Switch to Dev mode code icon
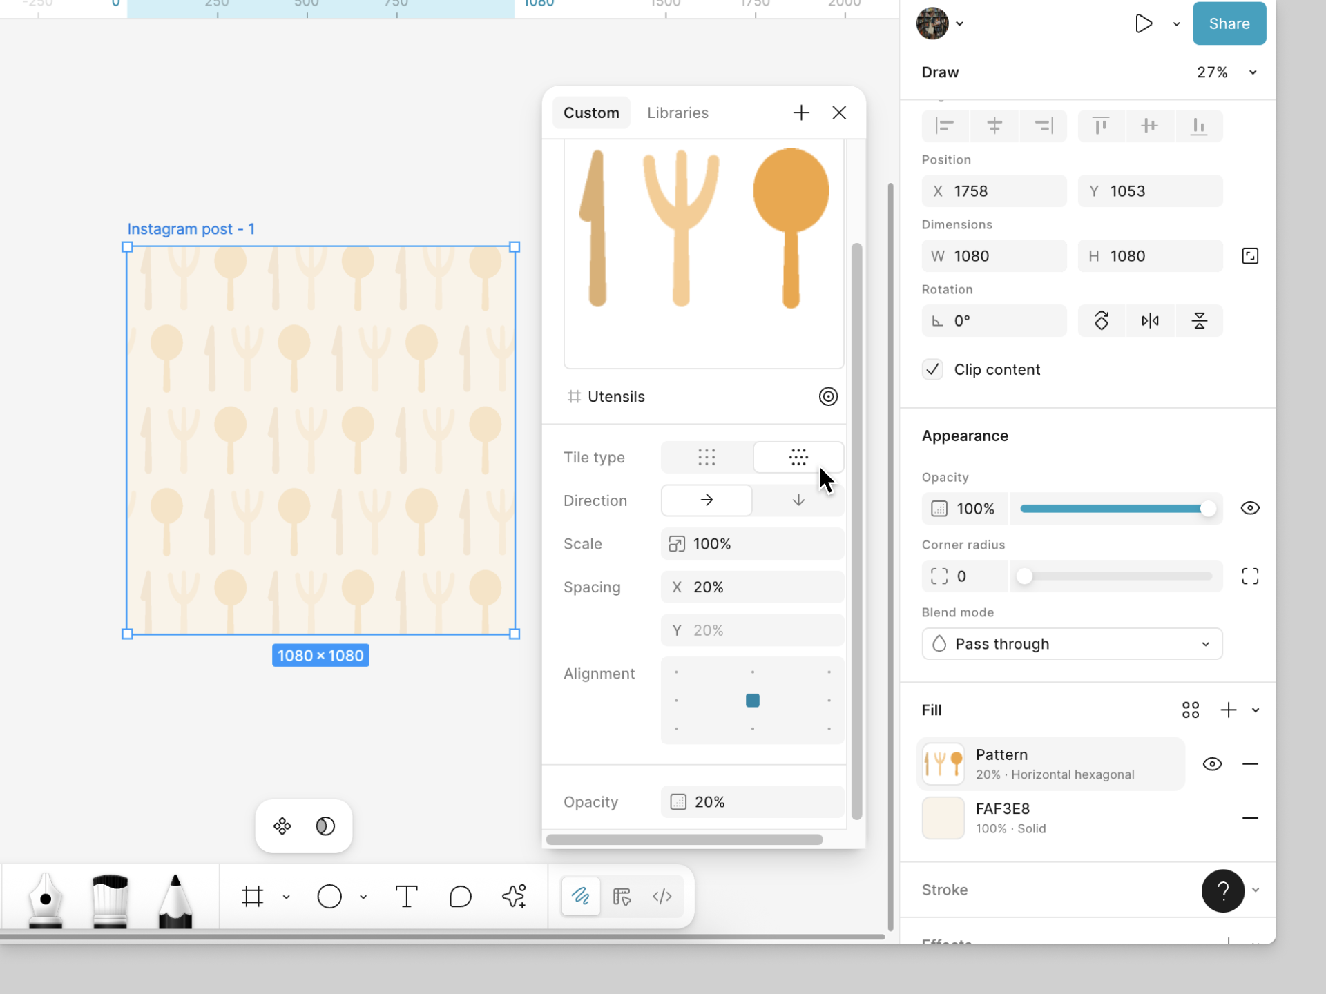1326x994 pixels. (x=662, y=897)
